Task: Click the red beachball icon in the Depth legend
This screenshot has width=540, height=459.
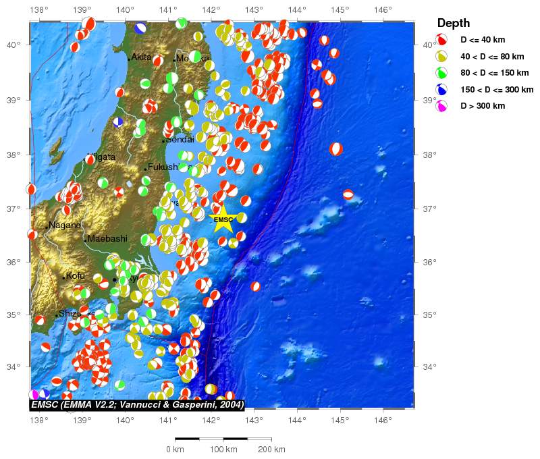Action: 442,40
